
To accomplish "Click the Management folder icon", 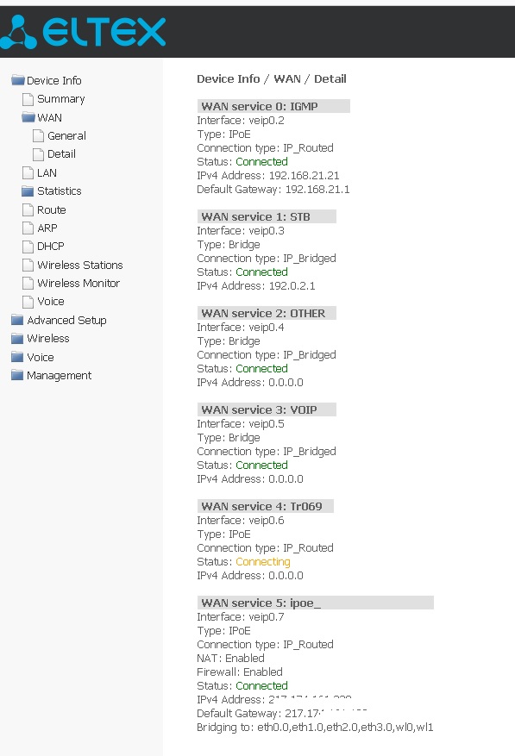I will [x=17, y=375].
